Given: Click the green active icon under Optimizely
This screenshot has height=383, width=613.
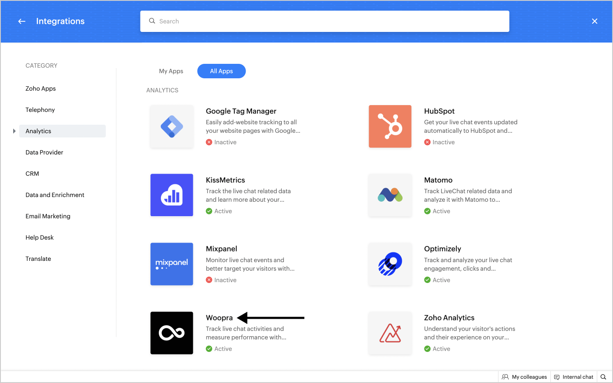Looking at the screenshot, I should coord(427,280).
